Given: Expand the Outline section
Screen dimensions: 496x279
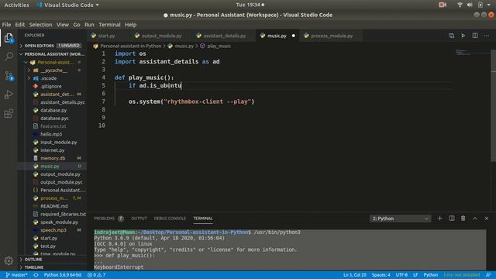Looking at the screenshot, I should tap(52, 259).
